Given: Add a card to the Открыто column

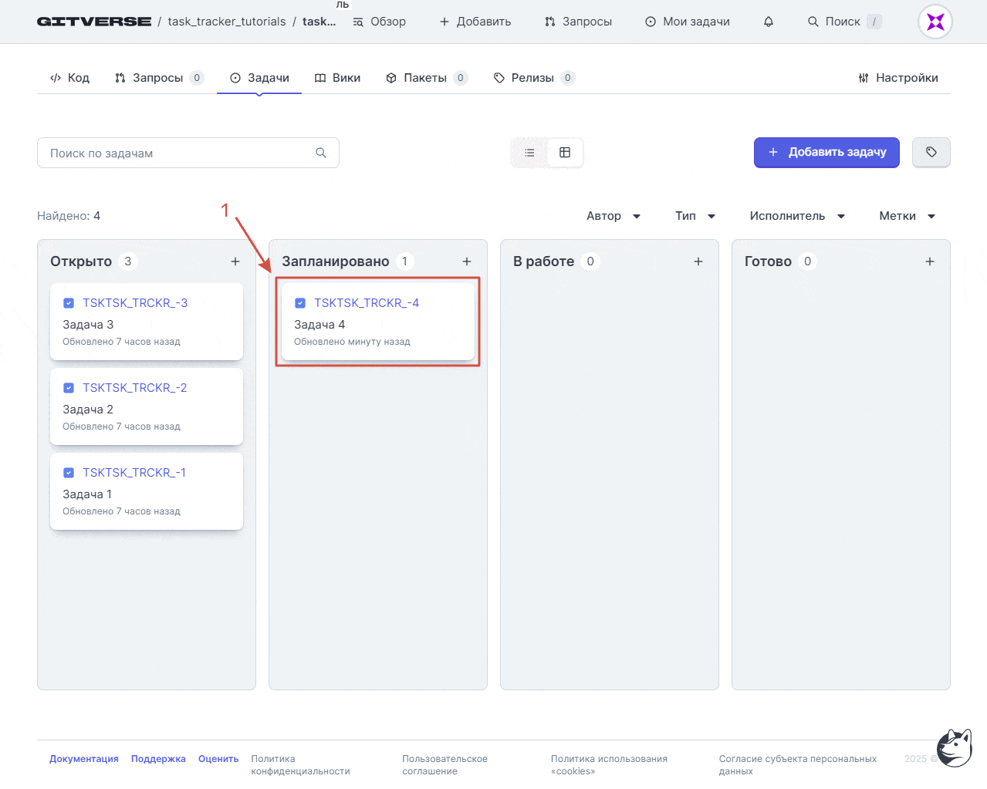Looking at the screenshot, I should (235, 261).
